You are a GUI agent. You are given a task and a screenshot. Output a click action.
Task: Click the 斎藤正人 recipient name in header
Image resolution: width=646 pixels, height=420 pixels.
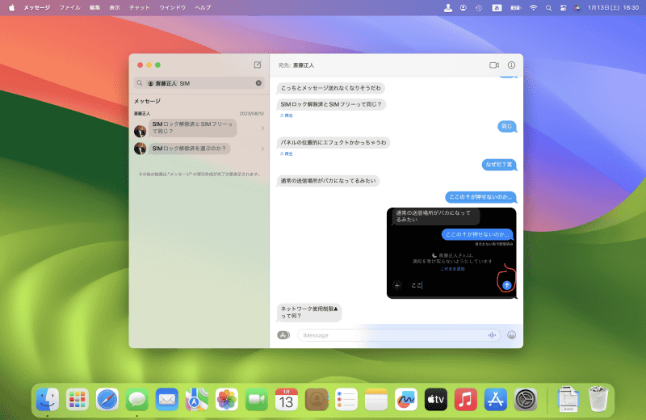click(x=304, y=65)
